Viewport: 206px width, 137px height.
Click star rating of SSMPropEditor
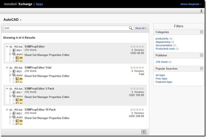pos(137,46)
